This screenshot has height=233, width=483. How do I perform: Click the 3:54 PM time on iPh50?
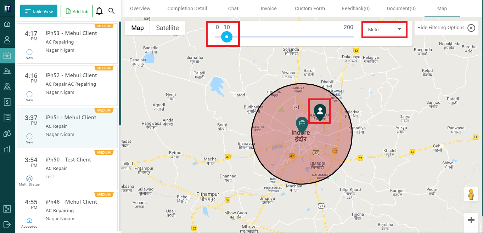pyautogui.click(x=31, y=162)
